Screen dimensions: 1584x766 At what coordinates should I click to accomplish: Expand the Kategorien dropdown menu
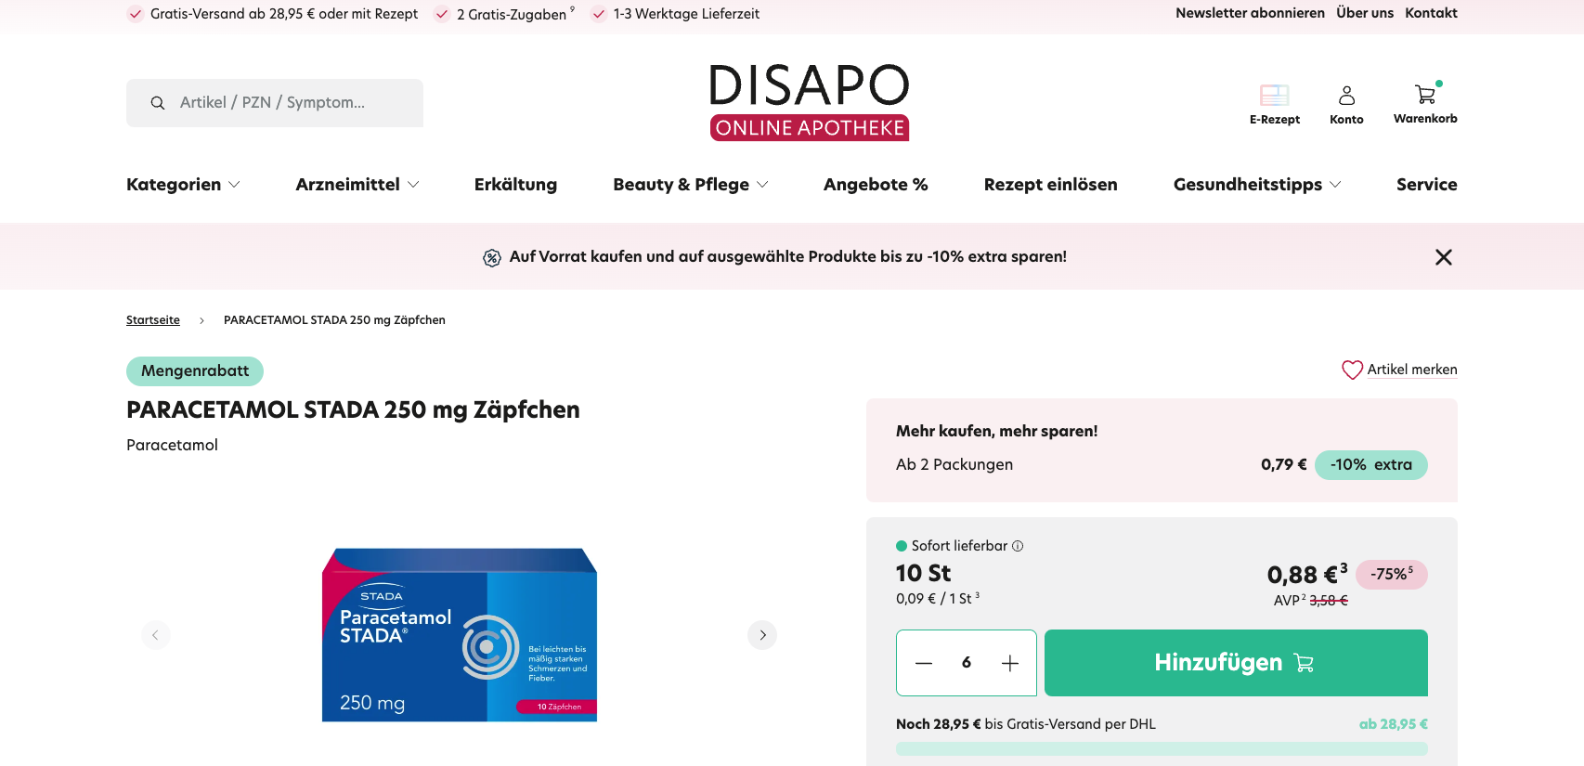[x=183, y=185]
